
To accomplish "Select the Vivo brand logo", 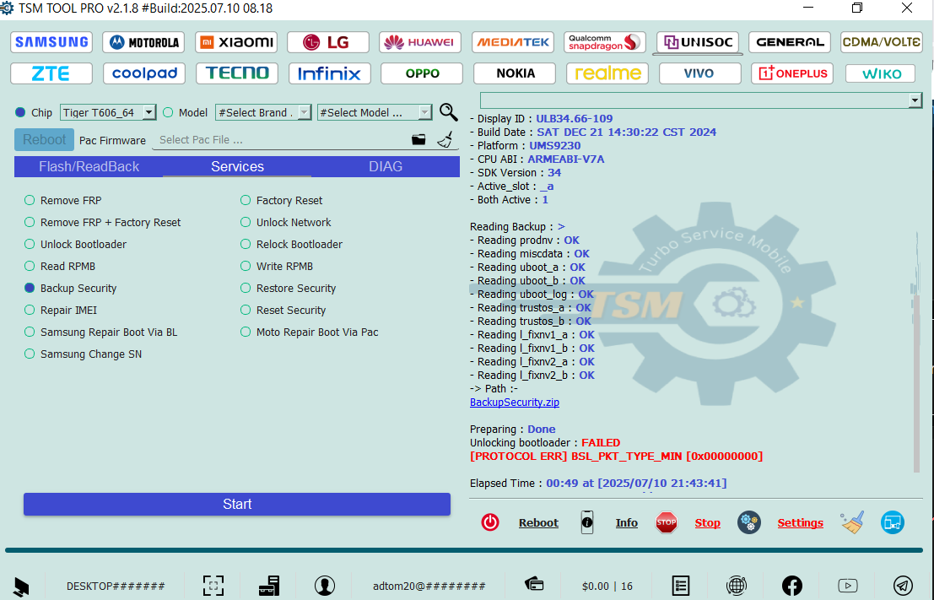I will click(x=700, y=74).
